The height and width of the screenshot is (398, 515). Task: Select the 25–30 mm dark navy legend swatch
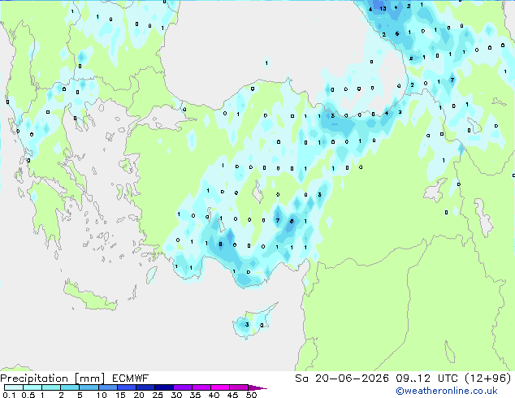[x=164, y=387]
